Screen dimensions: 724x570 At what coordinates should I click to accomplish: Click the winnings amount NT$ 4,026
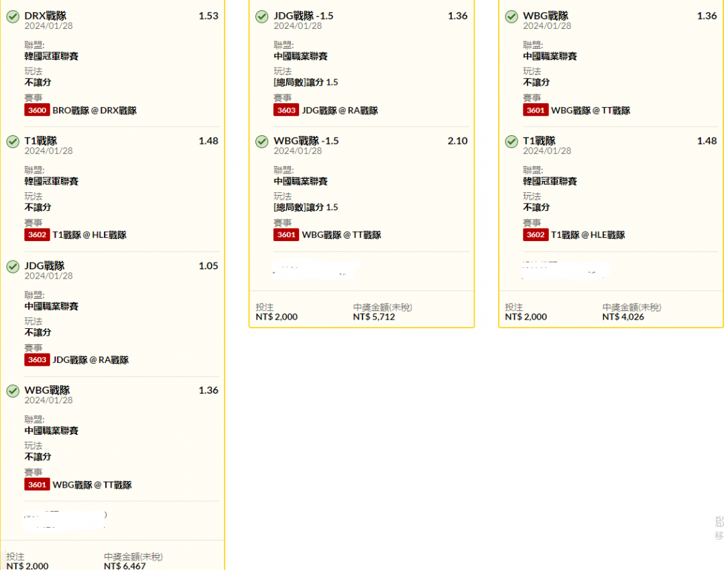(623, 317)
